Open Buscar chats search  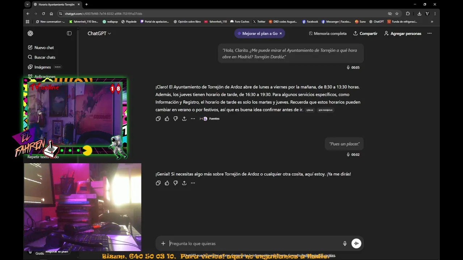(42, 57)
